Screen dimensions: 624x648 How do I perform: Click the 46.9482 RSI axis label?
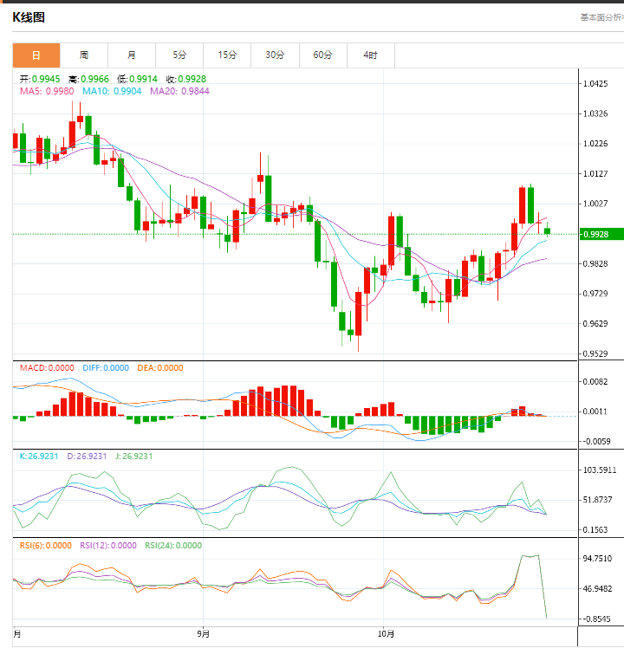tap(597, 589)
